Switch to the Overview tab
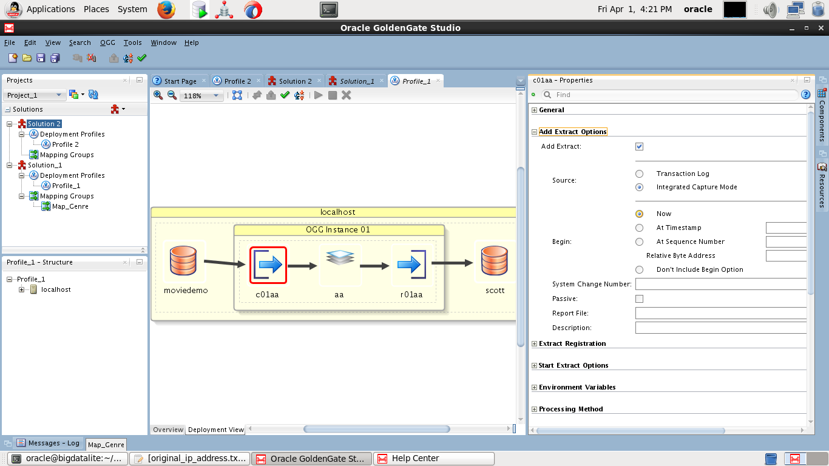Screen dimensions: 829x466 168,430
